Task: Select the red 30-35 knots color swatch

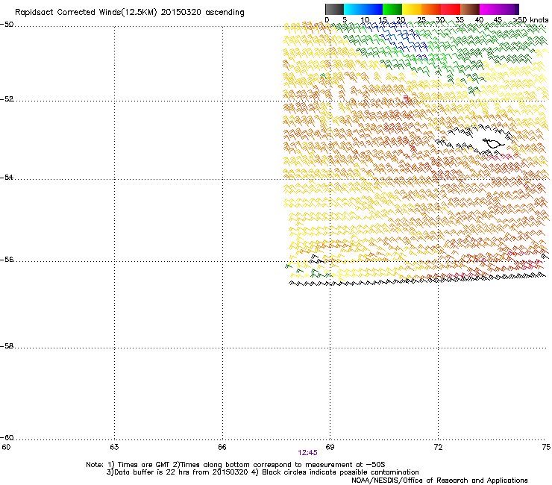Action: click(x=451, y=9)
